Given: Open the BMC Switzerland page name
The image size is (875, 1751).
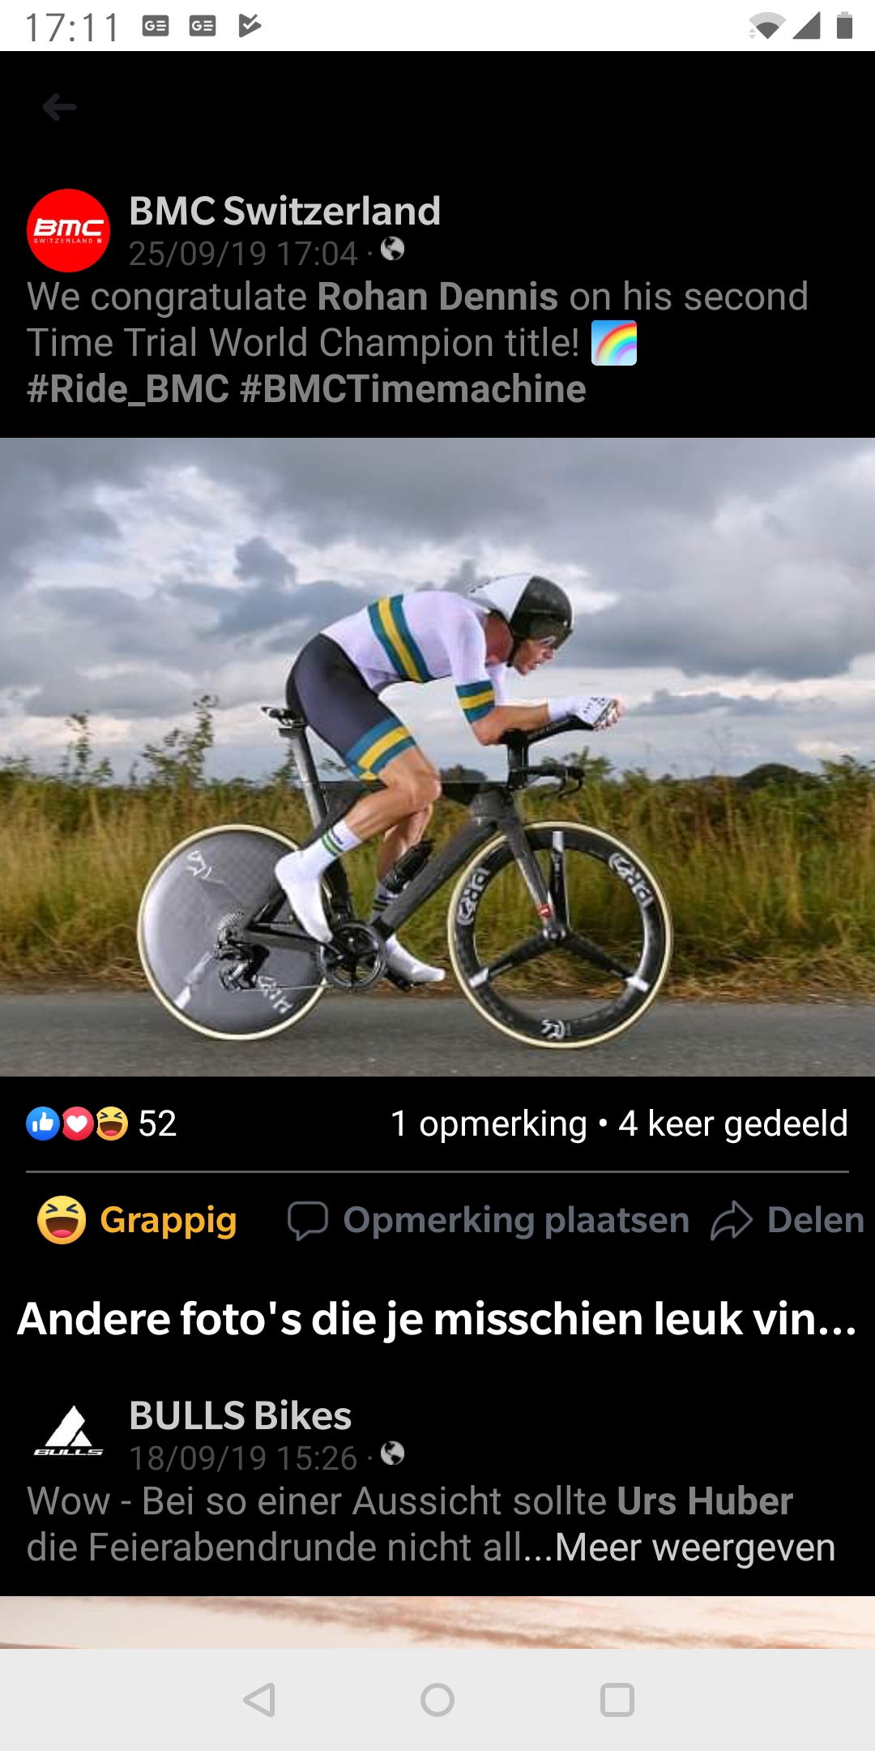Looking at the screenshot, I should click(285, 211).
